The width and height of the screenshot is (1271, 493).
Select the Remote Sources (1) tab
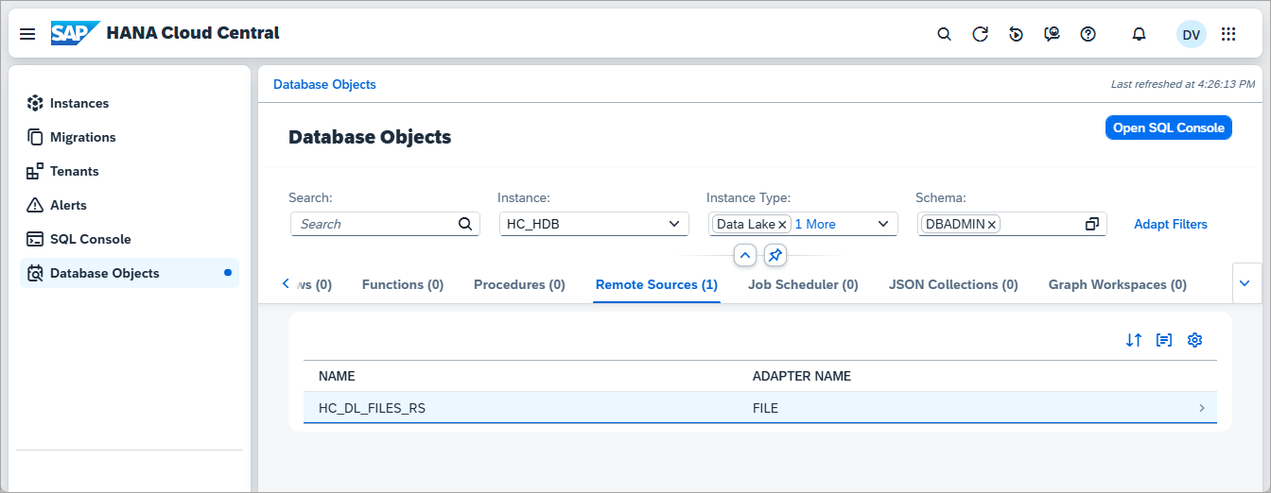pos(656,284)
